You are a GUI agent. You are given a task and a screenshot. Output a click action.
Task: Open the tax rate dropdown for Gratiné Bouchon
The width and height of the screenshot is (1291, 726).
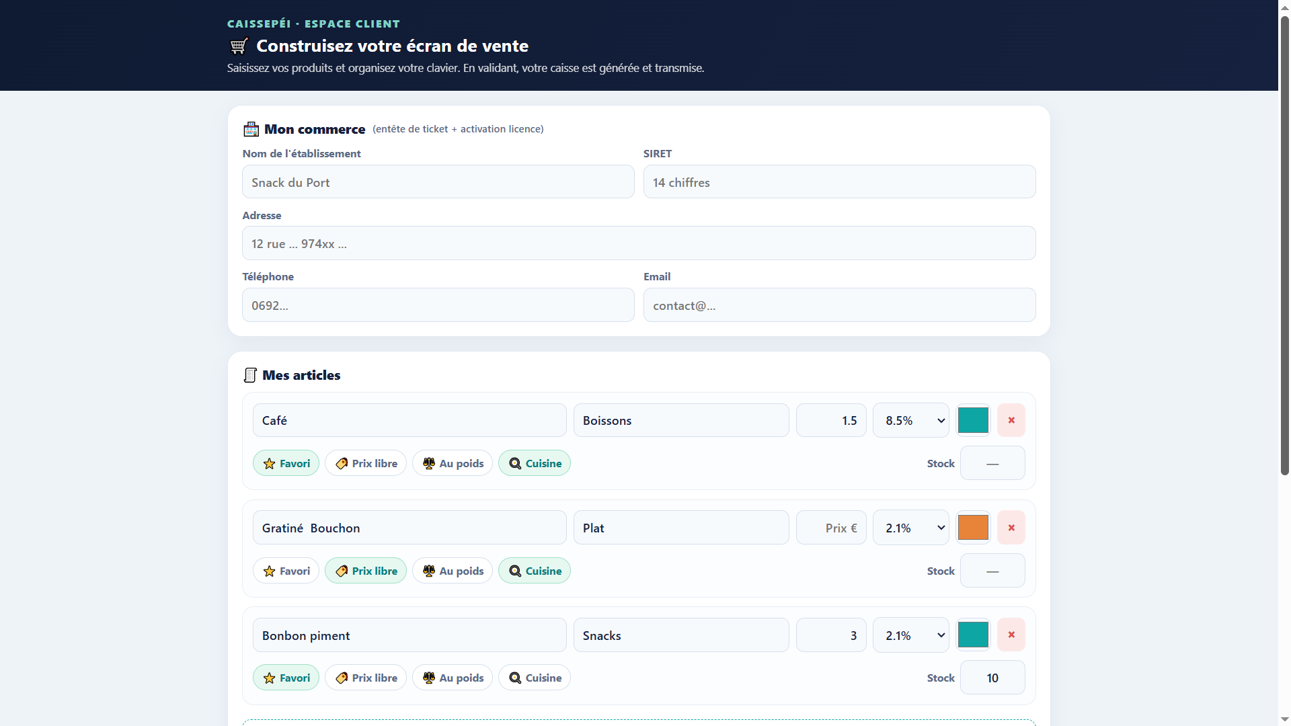(x=911, y=528)
